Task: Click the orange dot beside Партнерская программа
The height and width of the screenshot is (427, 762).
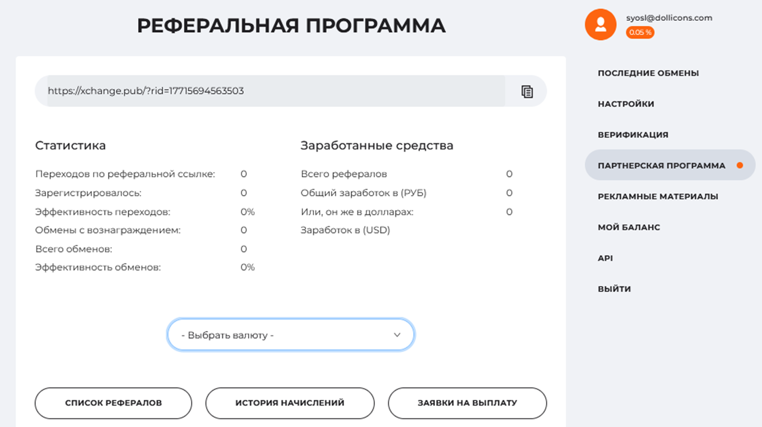Action: (740, 165)
